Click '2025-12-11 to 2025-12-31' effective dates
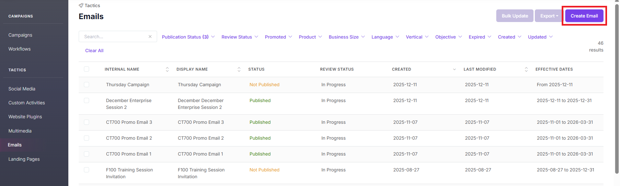 tap(564, 100)
